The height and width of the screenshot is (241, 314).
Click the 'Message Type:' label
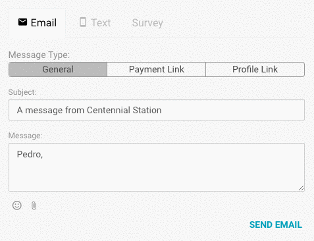(39, 55)
